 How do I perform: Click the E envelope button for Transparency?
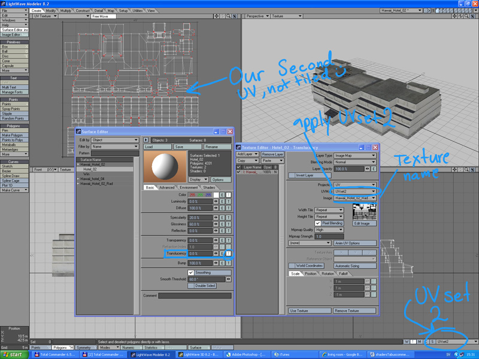[222, 241]
